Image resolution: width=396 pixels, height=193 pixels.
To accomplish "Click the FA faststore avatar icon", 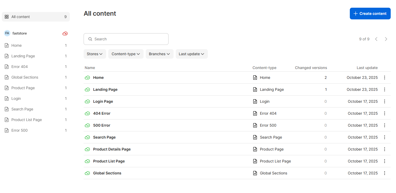I will tap(7, 33).
